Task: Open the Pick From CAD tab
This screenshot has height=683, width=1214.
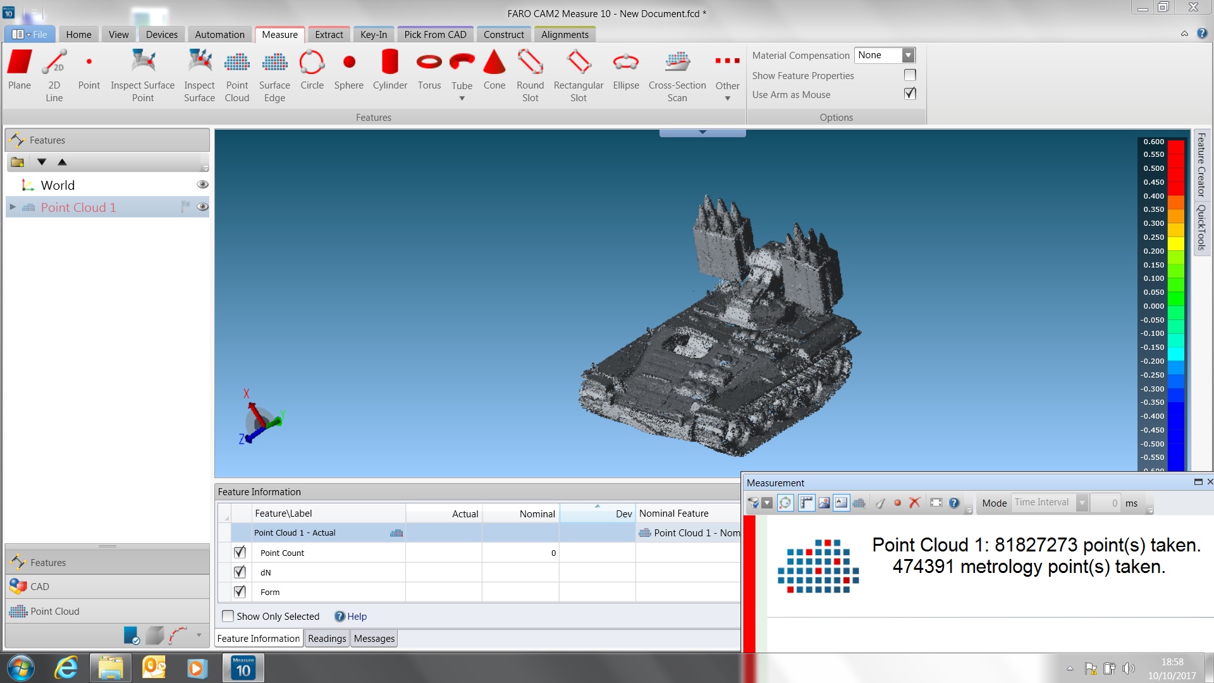Action: [435, 35]
